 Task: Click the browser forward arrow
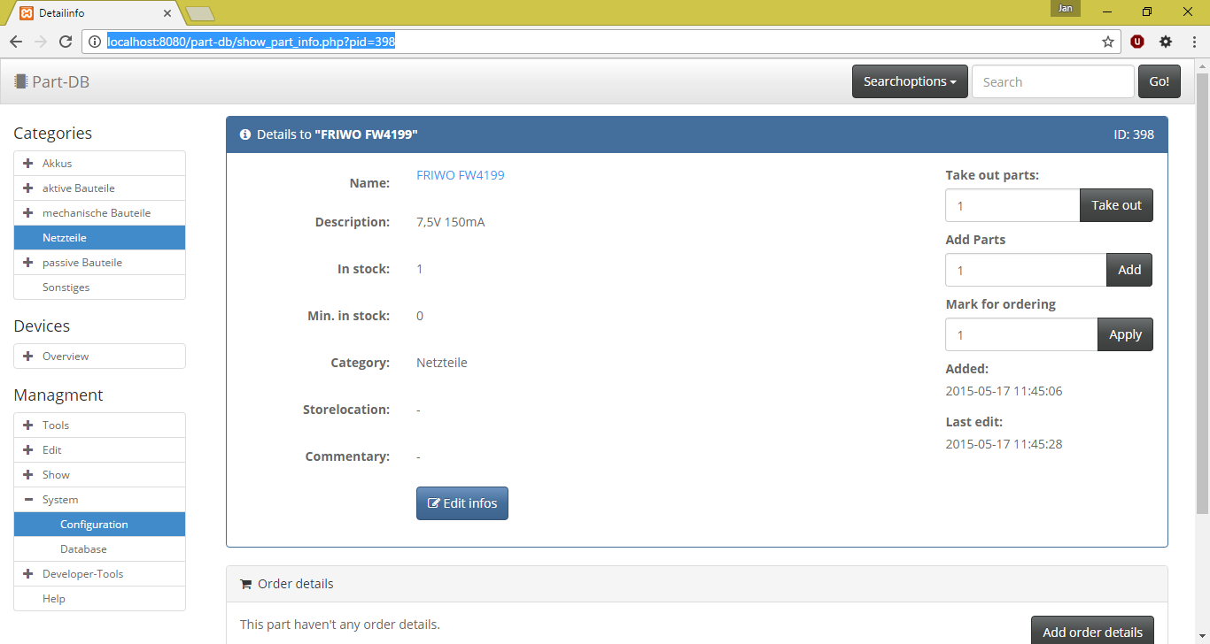pyautogui.click(x=41, y=42)
